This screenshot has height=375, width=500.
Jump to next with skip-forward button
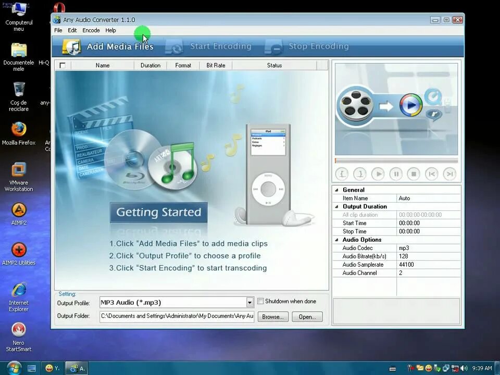pyautogui.click(x=449, y=174)
